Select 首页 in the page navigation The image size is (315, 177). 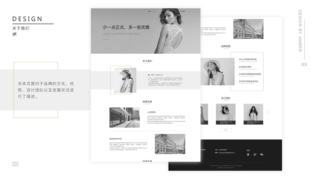tap(149, 12)
